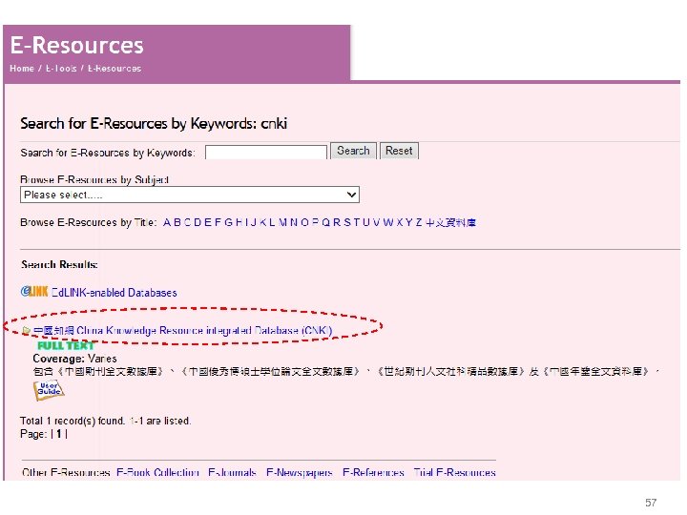Open EdLINK-enabled Databases link

114,293
